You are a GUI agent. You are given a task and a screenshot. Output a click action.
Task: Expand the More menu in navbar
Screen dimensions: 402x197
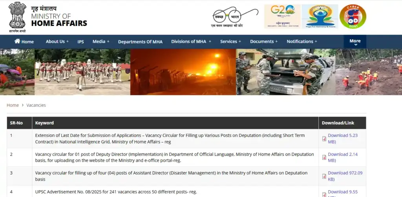click(x=355, y=42)
